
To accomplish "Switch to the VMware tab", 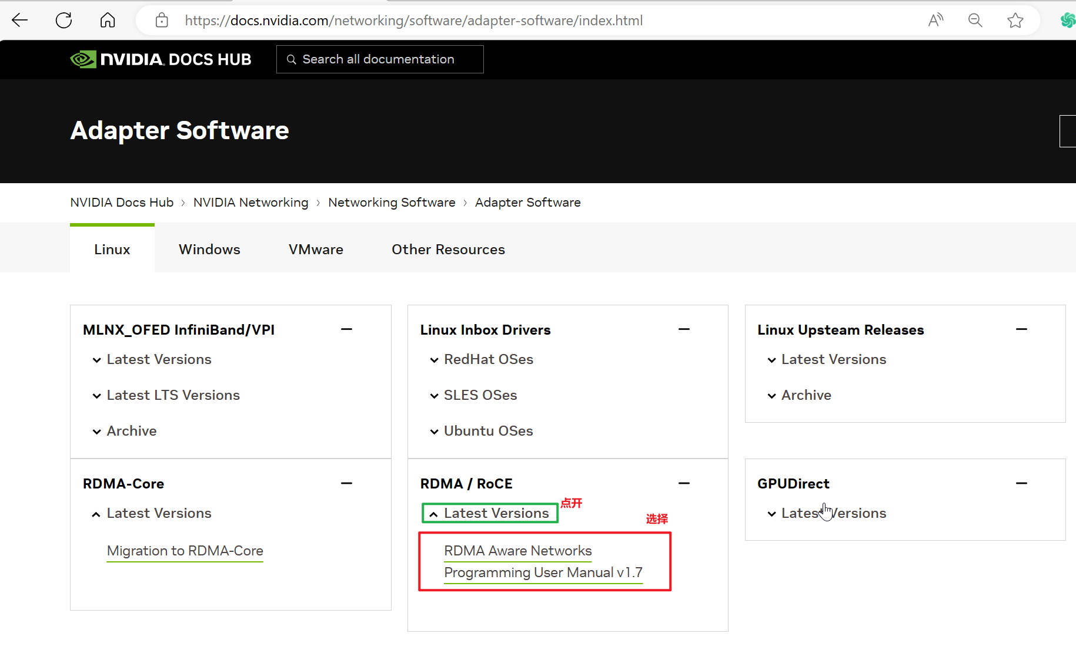I will (316, 250).
